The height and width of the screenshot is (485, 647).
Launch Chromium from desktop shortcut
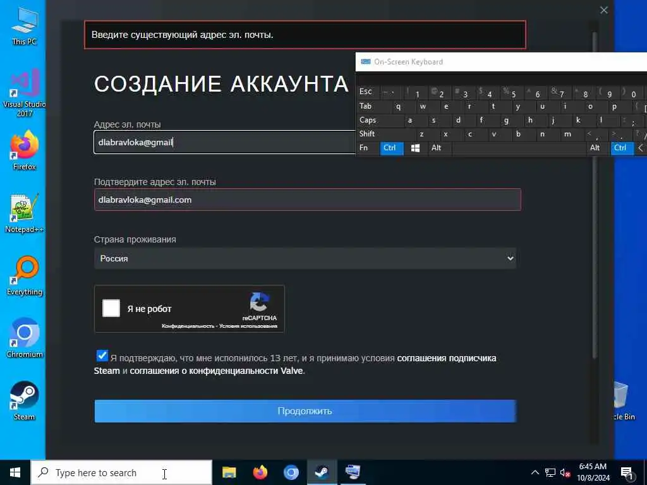[x=25, y=338]
